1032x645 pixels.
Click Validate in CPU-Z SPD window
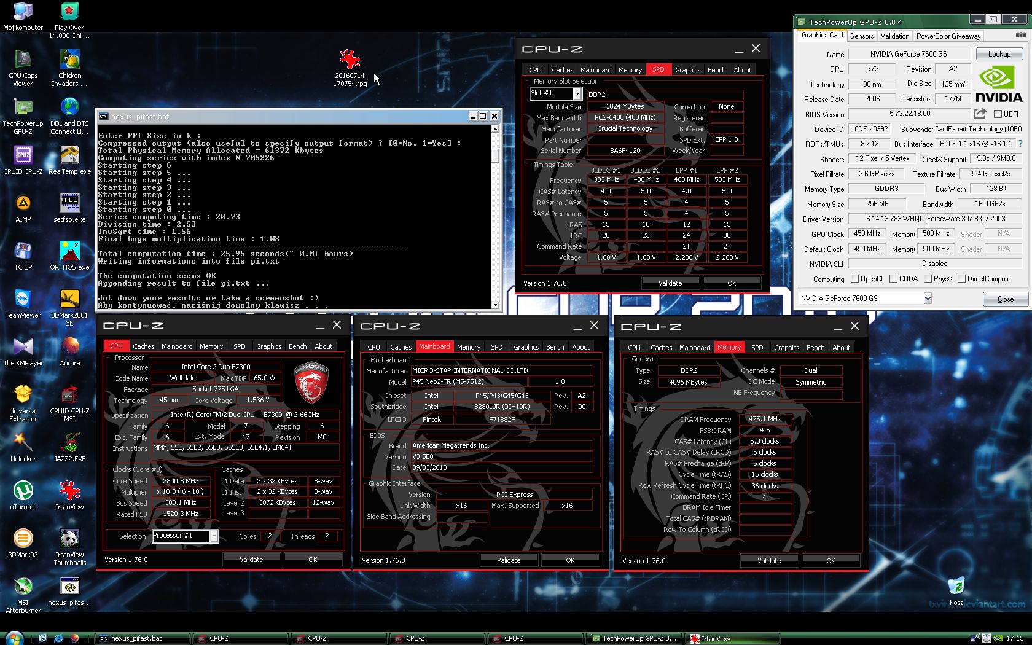(670, 283)
